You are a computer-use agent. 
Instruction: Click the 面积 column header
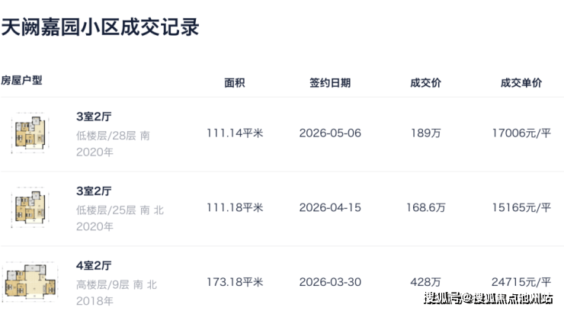[x=235, y=83]
